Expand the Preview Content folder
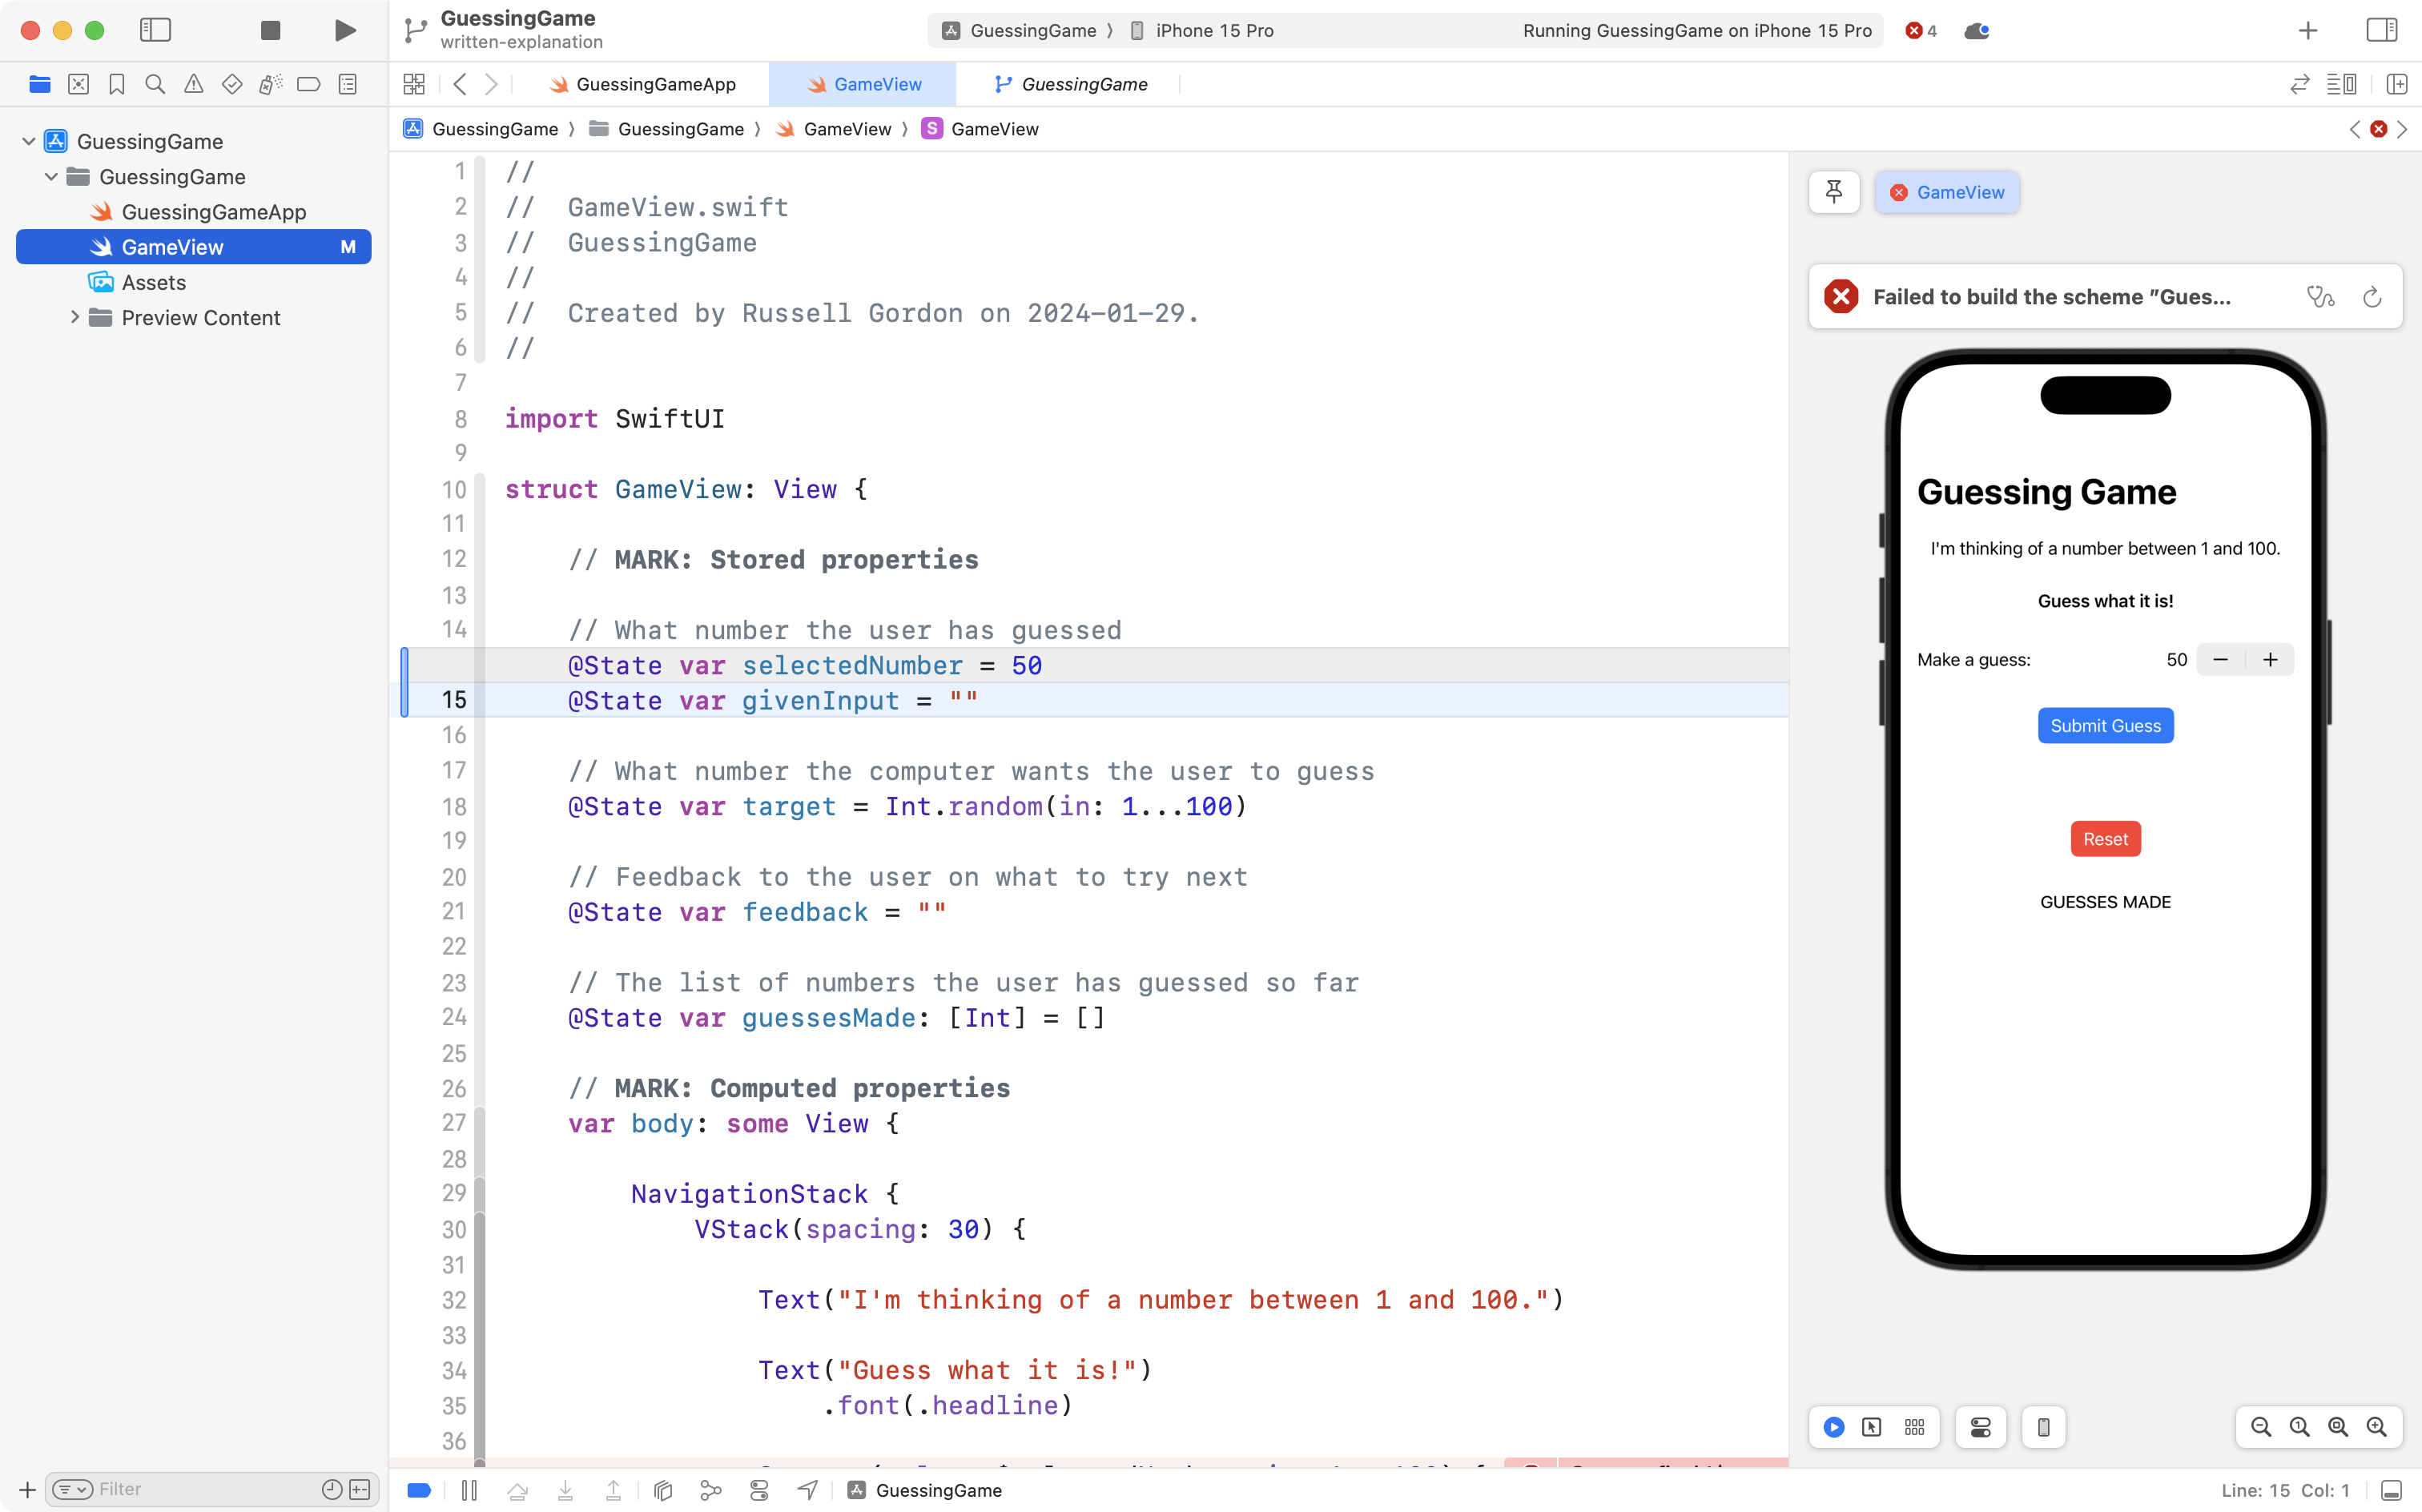The height and width of the screenshot is (1512, 2422). pos(74,317)
